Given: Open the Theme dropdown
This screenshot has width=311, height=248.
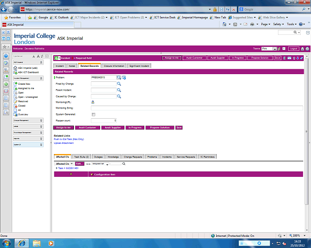Looking at the screenshot, I should point(275,48).
